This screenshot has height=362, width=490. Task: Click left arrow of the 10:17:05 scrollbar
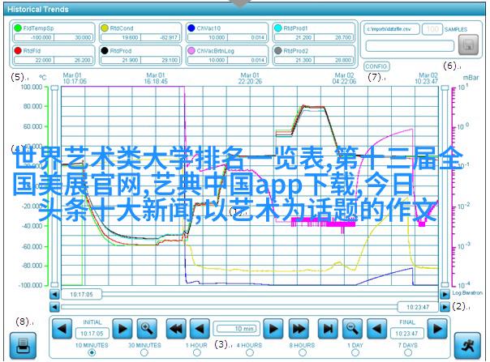click(54, 294)
